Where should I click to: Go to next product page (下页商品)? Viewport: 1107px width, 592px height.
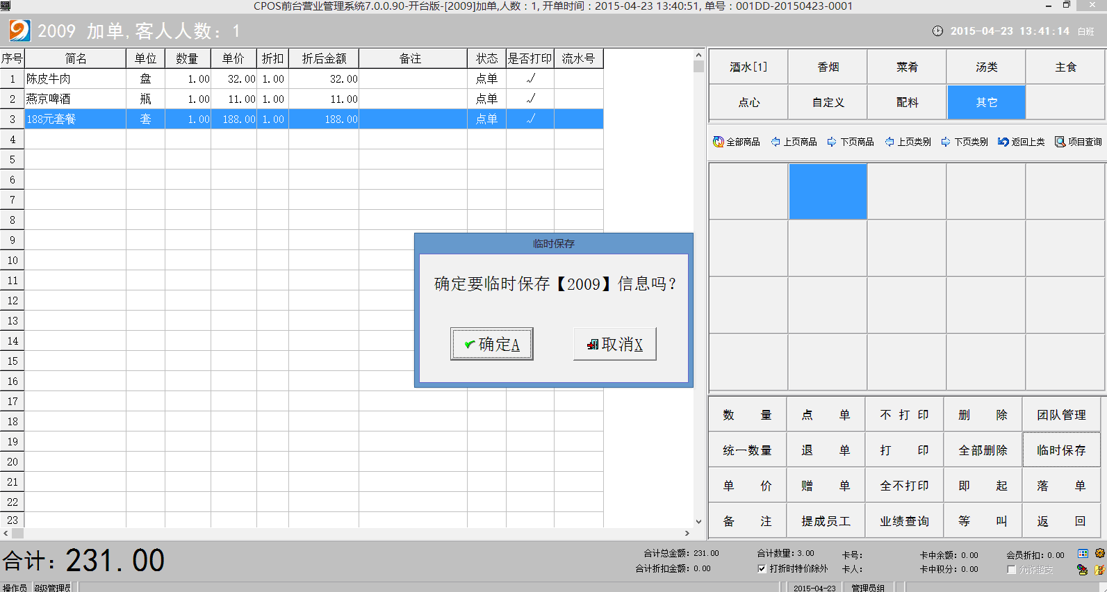click(832, 142)
